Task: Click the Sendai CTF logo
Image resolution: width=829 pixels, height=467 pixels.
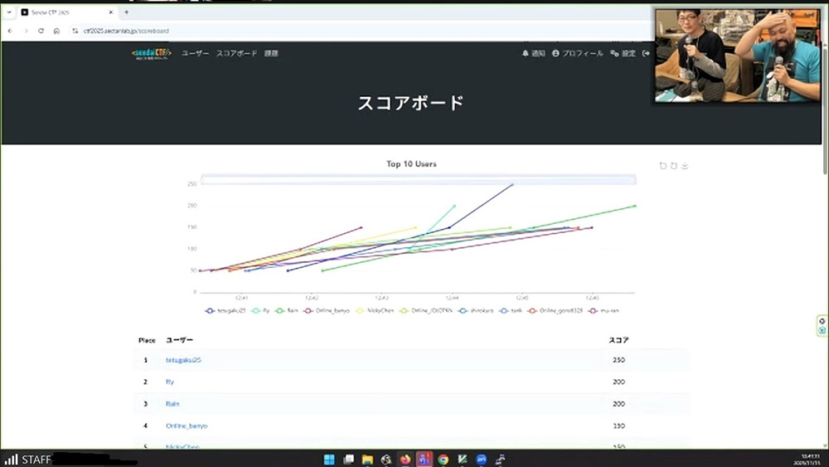Action: pyautogui.click(x=151, y=53)
